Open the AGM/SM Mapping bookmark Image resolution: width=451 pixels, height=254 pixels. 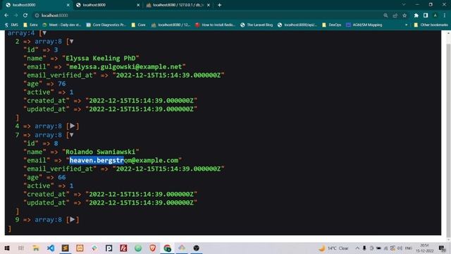point(364,25)
